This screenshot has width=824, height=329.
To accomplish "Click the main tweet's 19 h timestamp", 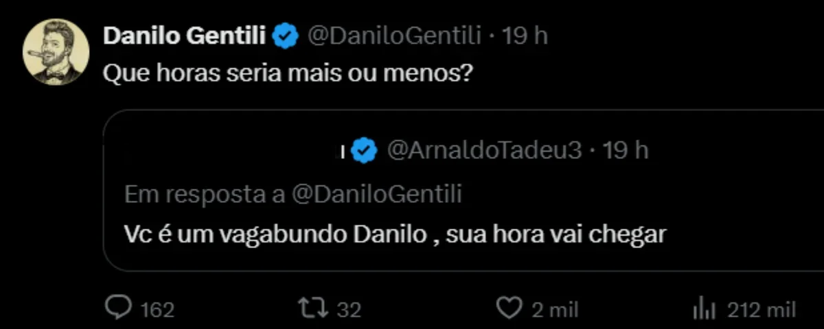I will point(525,36).
